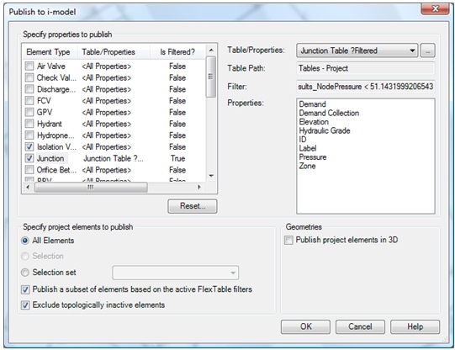Click the 'Junction Table ?...' table cell
Screen dimensions: 455x350
click(x=114, y=158)
